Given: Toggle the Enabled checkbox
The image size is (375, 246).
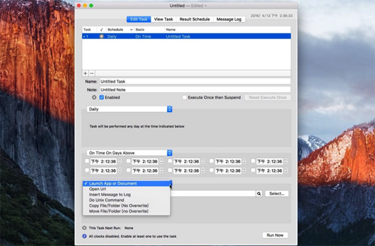Looking at the screenshot, I should [102, 98].
